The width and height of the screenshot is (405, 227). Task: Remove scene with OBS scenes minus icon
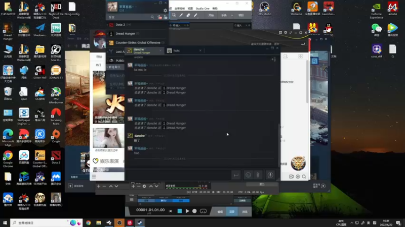(104, 186)
